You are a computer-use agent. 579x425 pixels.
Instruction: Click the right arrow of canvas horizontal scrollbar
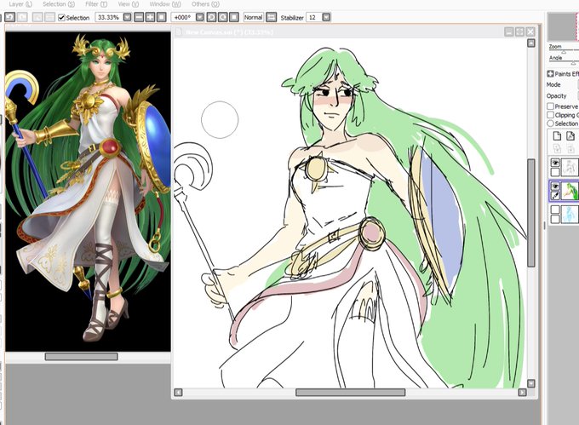(522, 392)
